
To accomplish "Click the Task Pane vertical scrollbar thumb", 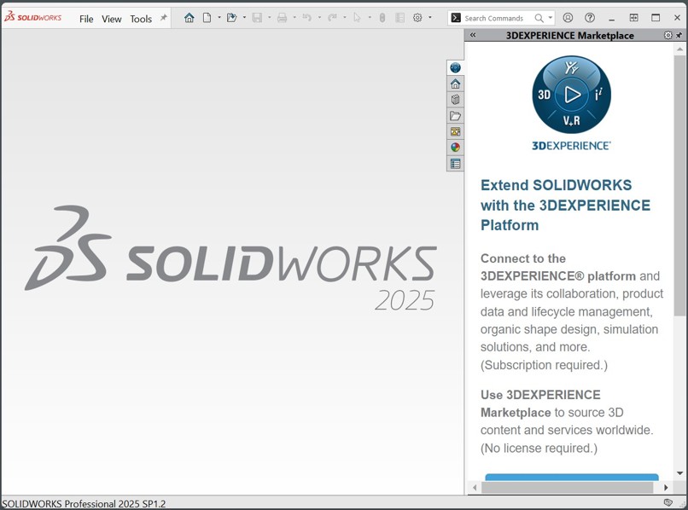I will (679, 185).
